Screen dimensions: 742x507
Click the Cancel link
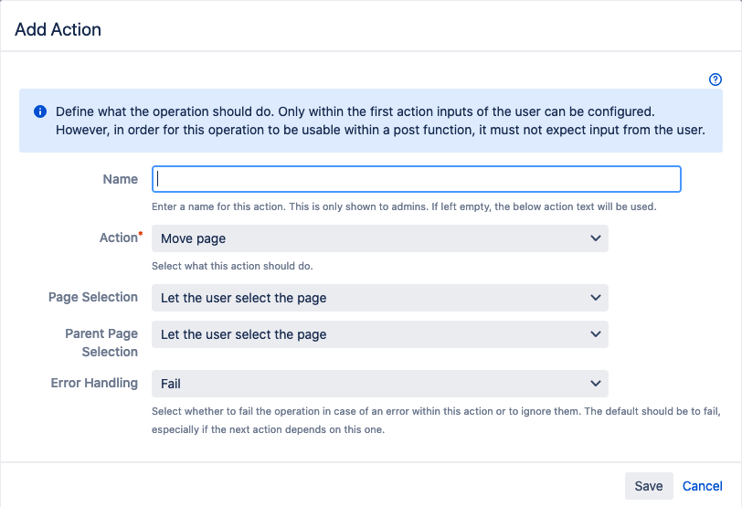[702, 486]
